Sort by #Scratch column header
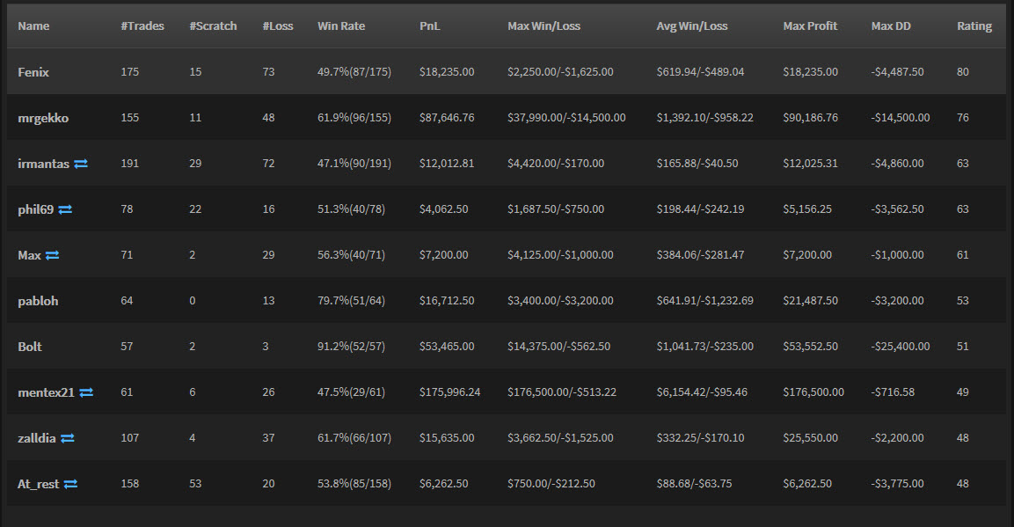 click(213, 26)
